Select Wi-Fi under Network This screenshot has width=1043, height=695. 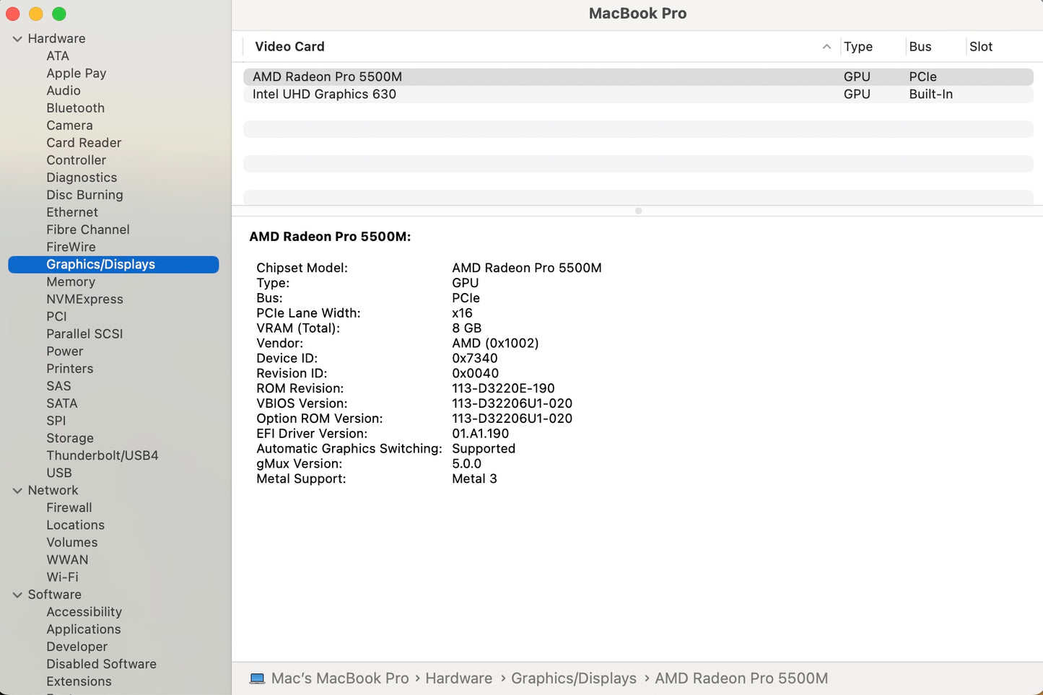(x=62, y=577)
